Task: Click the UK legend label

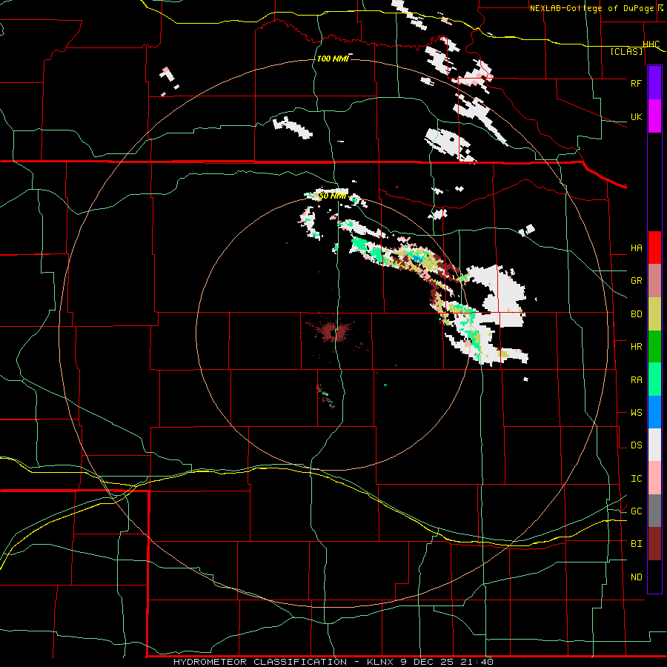Action: click(x=636, y=116)
